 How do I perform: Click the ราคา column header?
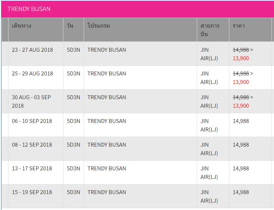click(x=239, y=26)
